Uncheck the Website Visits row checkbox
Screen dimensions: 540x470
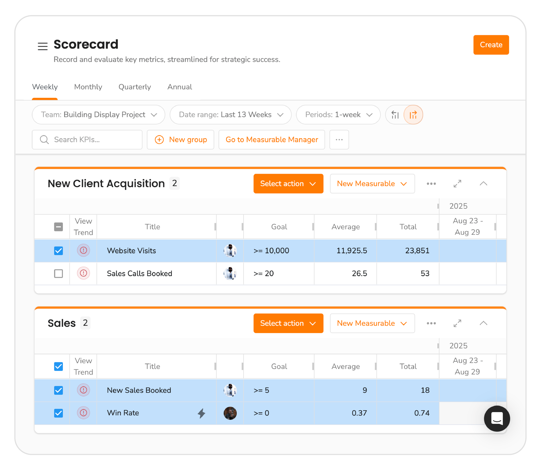(x=58, y=250)
